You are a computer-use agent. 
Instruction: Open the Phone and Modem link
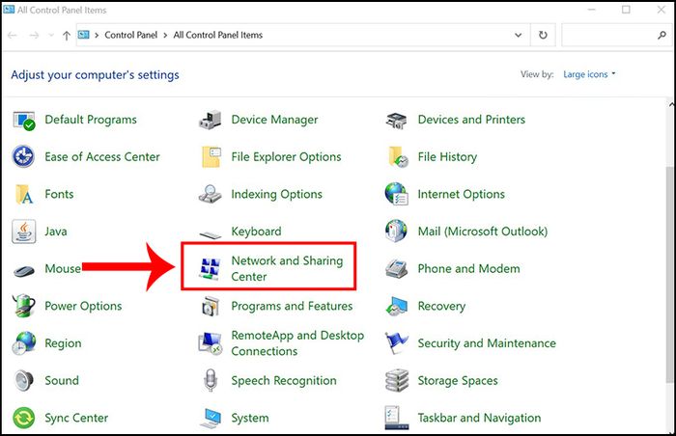click(x=468, y=269)
